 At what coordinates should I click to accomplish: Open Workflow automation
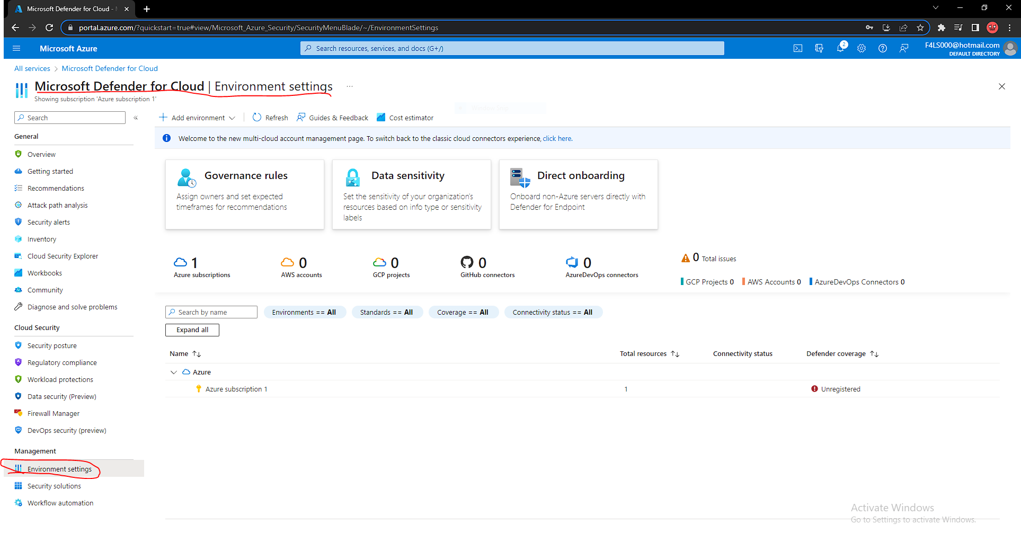pyautogui.click(x=60, y=503)
